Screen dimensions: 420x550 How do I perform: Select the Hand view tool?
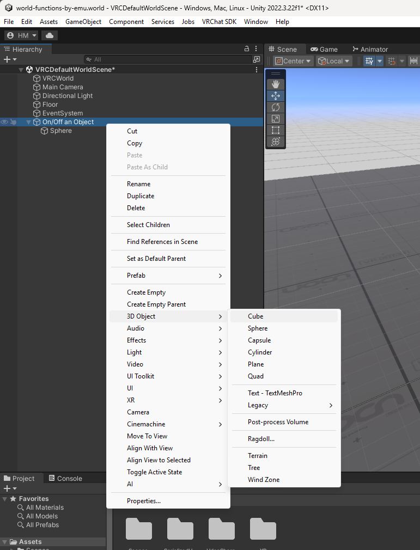(276, 84)
